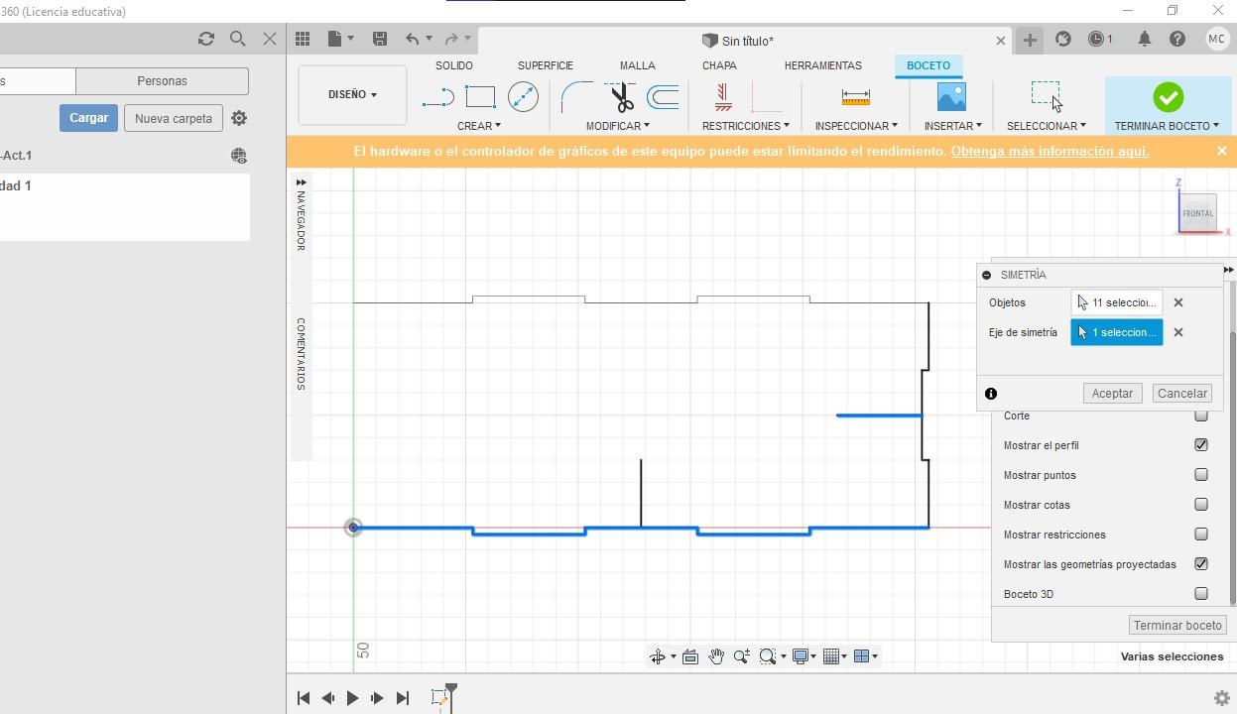Viewport: 1237px width, 714px height.
Task: Open grid and snaps dropdown
Action: pos(836,656)
